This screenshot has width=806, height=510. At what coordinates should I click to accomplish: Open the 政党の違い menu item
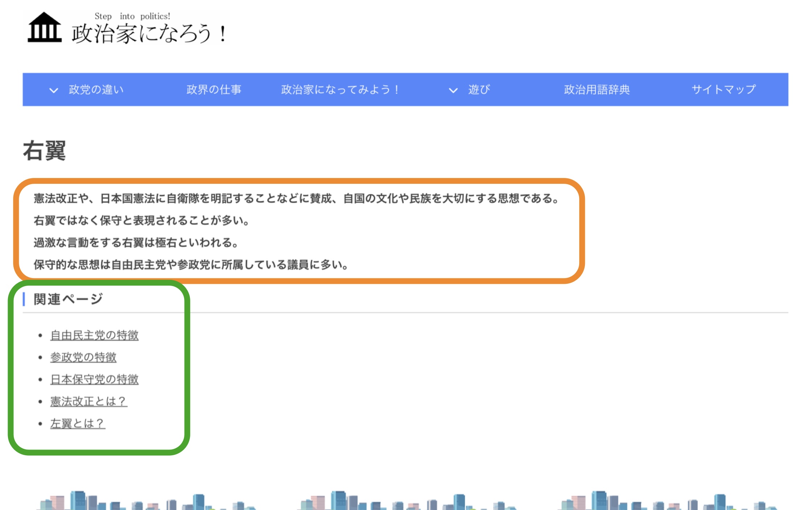tap(96, 90)
